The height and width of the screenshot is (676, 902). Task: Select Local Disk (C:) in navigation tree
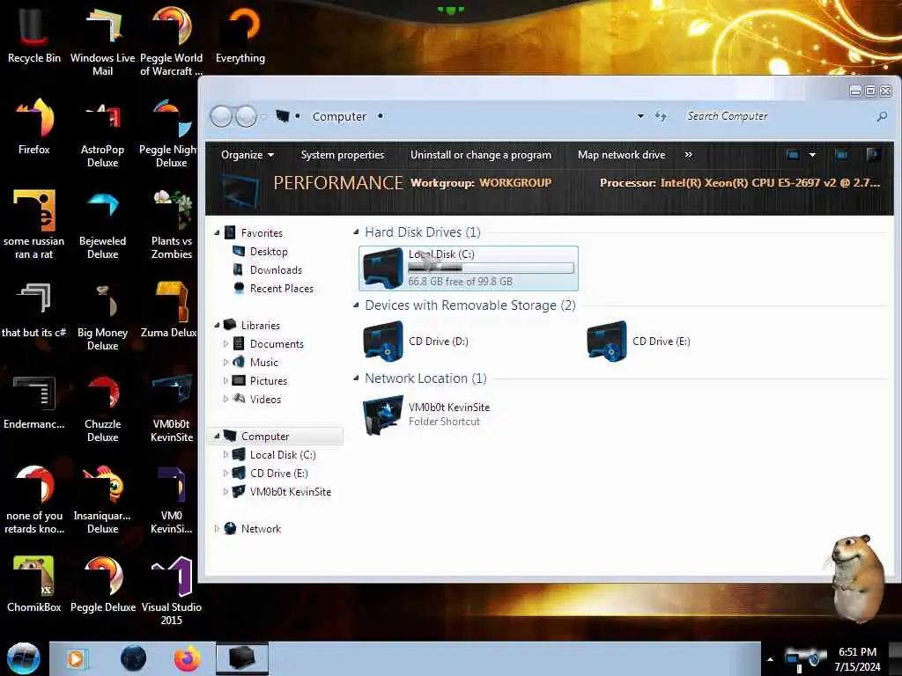pyautogui.click(x=283, y=455)
